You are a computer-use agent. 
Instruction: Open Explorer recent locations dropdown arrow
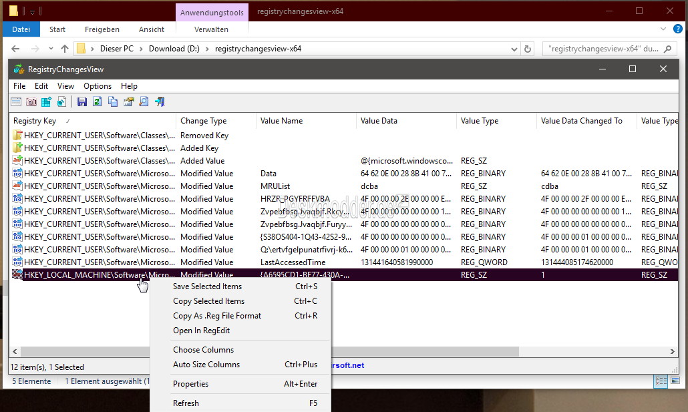point(51,49)
